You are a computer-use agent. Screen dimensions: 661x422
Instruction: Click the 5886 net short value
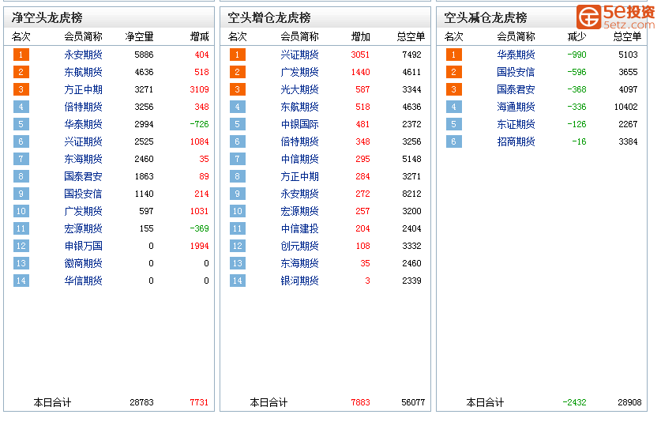(x=145, y=55)
